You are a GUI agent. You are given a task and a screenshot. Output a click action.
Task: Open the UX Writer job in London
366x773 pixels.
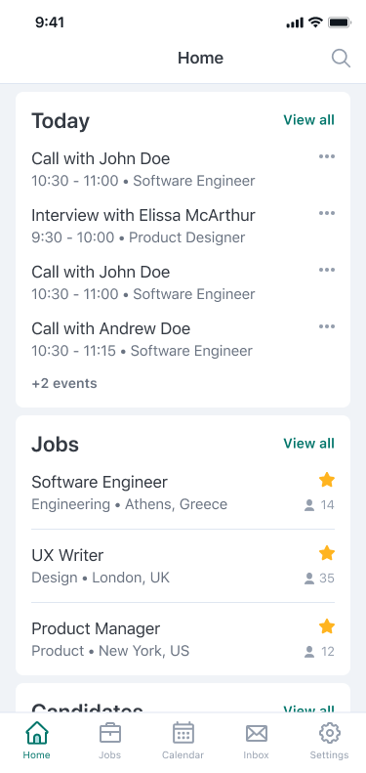[183, 566]
